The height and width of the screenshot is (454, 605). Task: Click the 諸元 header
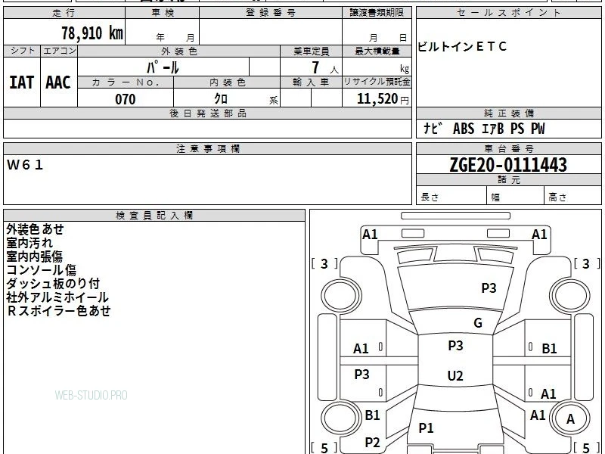pyautogui.click(x=508, y=180)
